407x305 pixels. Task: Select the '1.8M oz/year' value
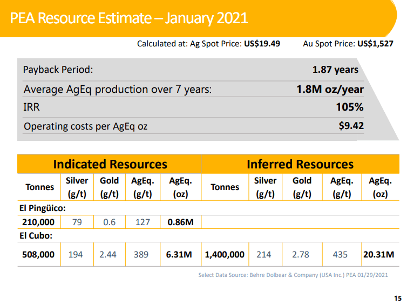click(x=330, y=89)
